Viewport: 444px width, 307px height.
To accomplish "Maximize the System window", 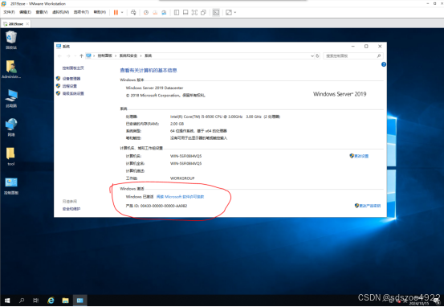I will click(366, 46).
